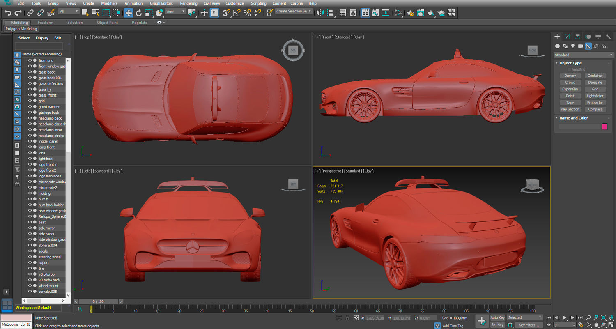Toggle eye icon for logo mercedes
This screenshot has width=616, height=329.
[30, 176]
